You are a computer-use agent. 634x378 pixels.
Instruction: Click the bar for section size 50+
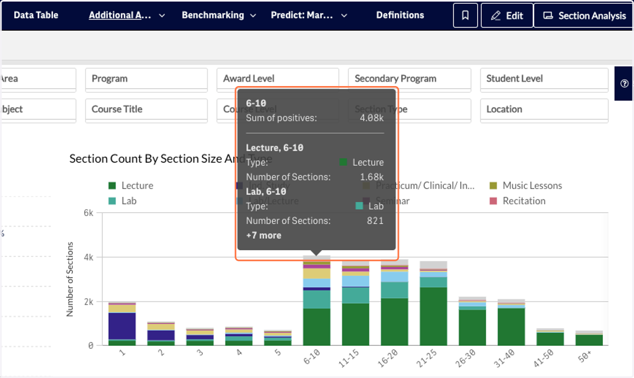click(x=589, y=338)
